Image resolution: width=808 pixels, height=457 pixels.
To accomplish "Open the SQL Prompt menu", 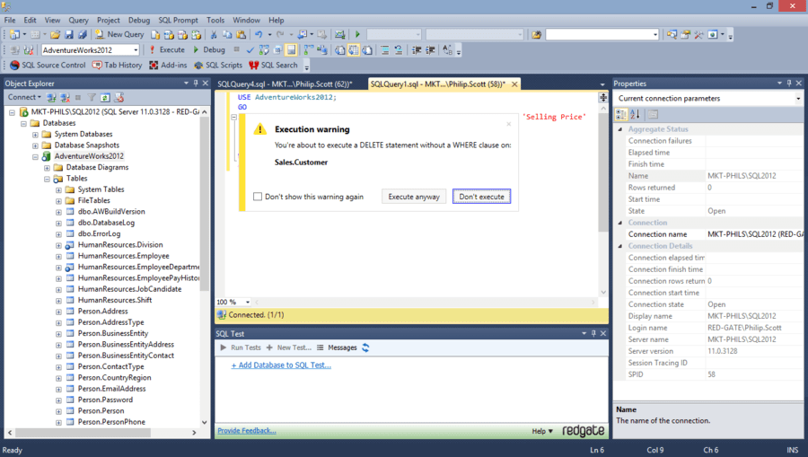I will tap(180, 20).
